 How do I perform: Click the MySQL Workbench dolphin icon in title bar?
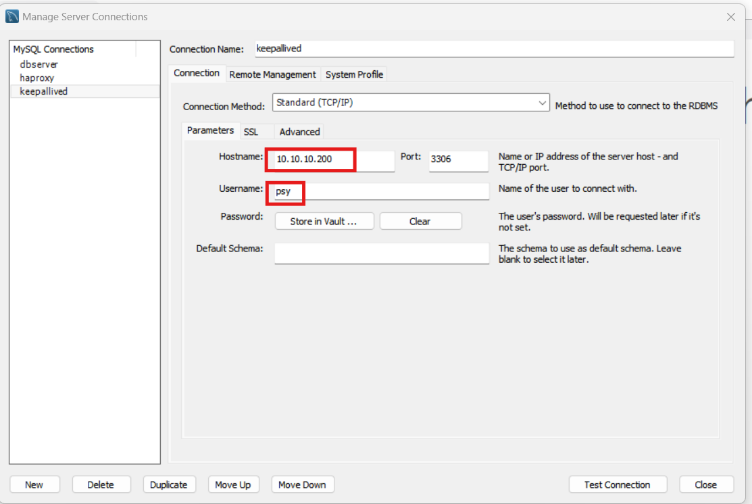pos(12,16)
